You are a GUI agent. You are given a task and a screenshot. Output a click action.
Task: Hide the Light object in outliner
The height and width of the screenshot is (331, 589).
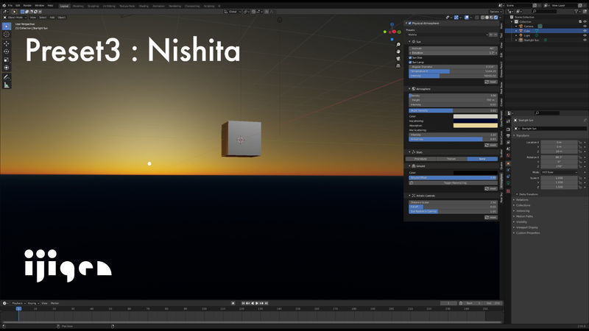point(585,35)
